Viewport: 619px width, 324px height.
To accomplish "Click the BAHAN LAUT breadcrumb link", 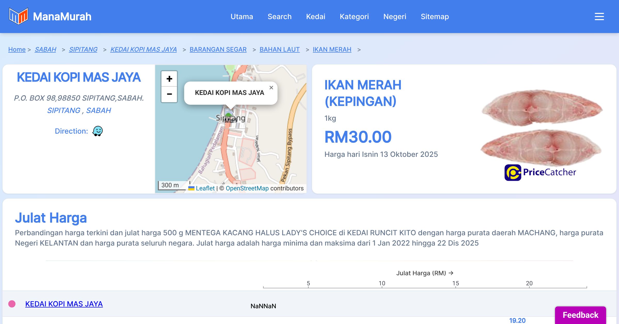I will tap(280, 49).
